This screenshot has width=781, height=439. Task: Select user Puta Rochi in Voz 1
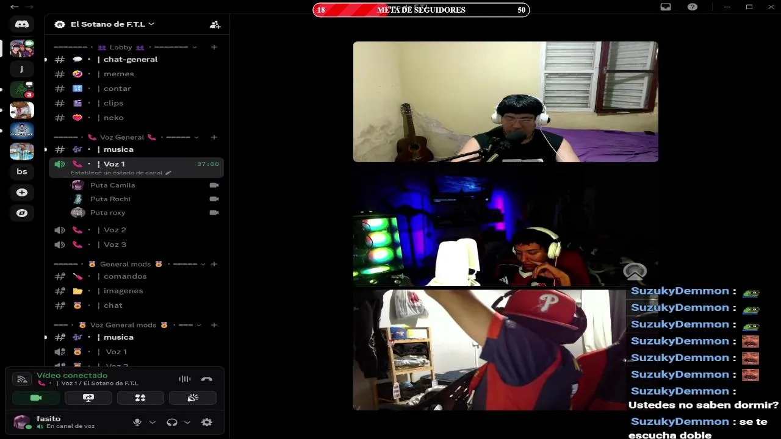click(145, 199)
